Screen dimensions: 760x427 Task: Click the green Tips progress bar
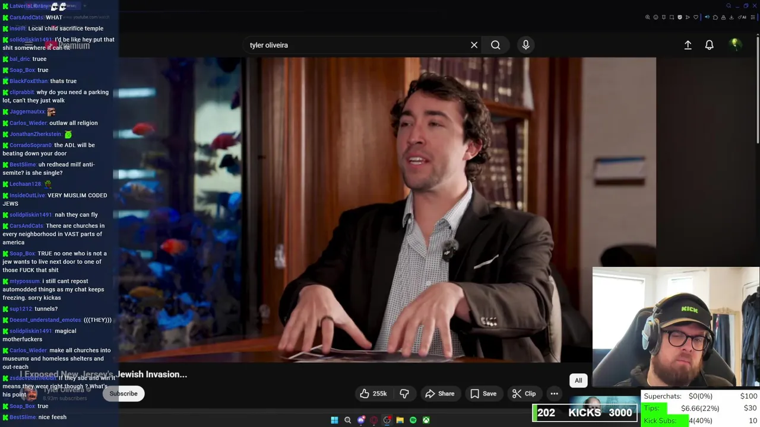pyautogui.click(x=654, y=408)
